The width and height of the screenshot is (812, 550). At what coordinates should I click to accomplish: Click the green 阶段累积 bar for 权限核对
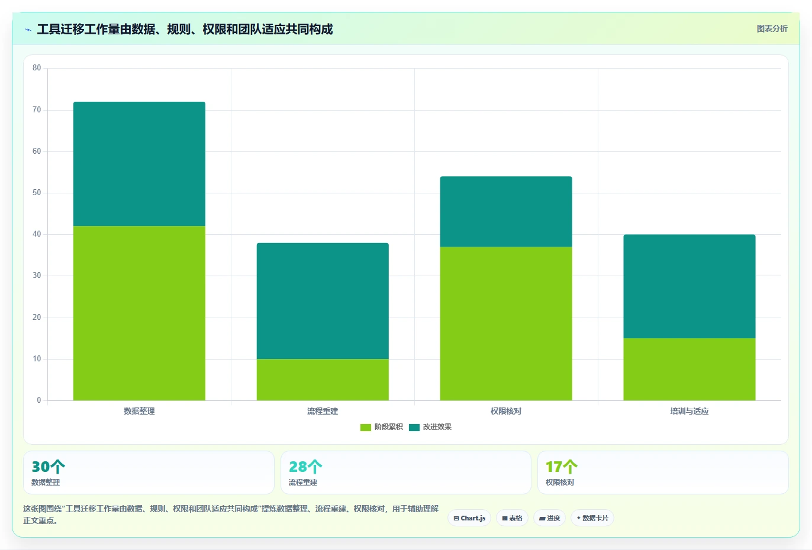point(506,323)
